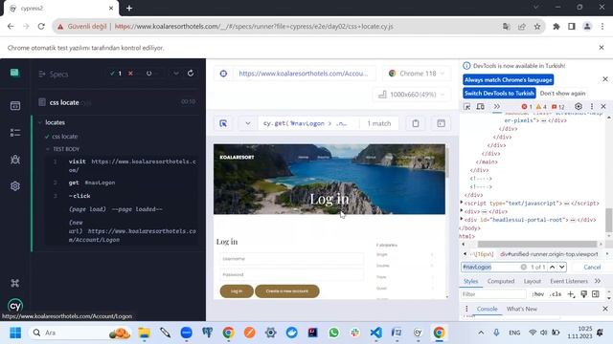Viewport: 613px width, 344px height.
Task: Go to previous search result arrow
Action: [552, 268]
